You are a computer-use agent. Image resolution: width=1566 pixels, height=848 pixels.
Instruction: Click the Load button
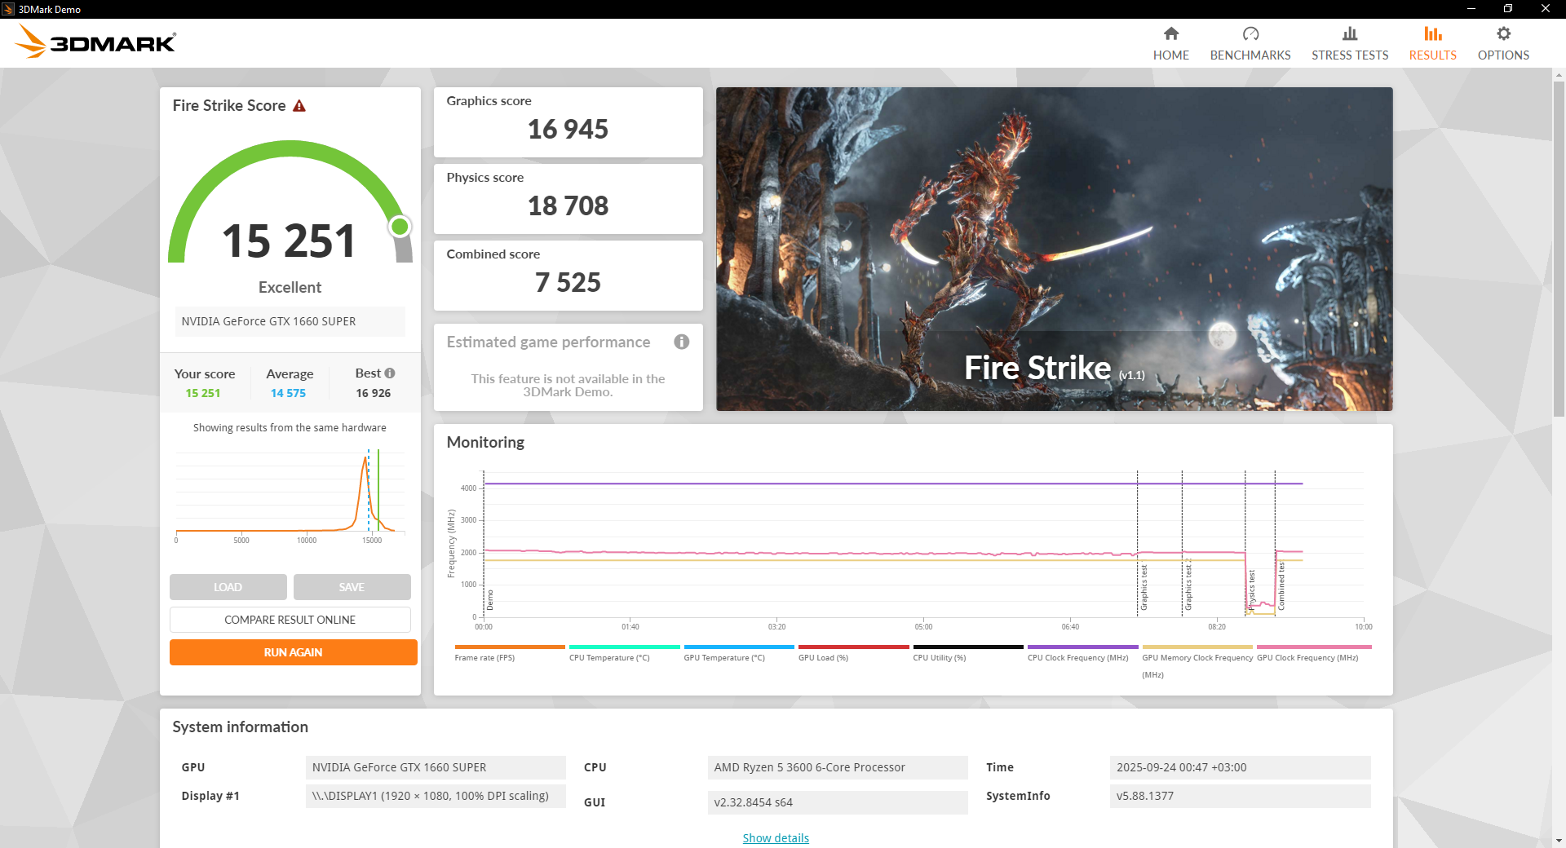pyautogui.click(x=228, y=587)
